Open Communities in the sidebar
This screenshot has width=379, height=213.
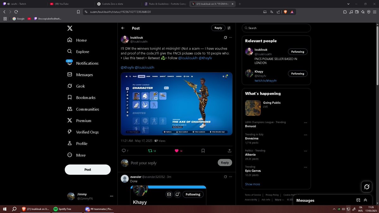point(83,109)
